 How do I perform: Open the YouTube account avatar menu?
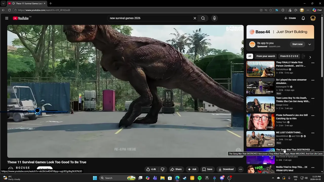click(313, 18)
